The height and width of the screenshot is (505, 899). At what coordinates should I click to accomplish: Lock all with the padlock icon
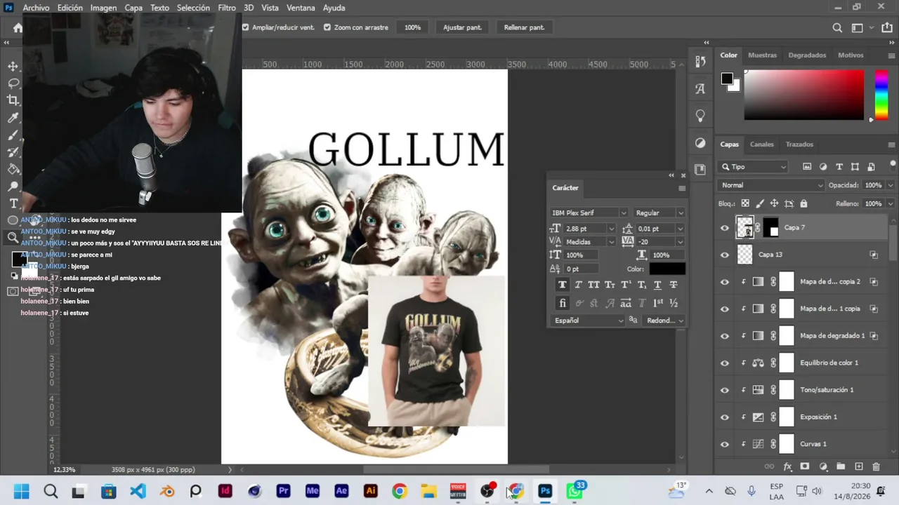click(x=803, y=203)
